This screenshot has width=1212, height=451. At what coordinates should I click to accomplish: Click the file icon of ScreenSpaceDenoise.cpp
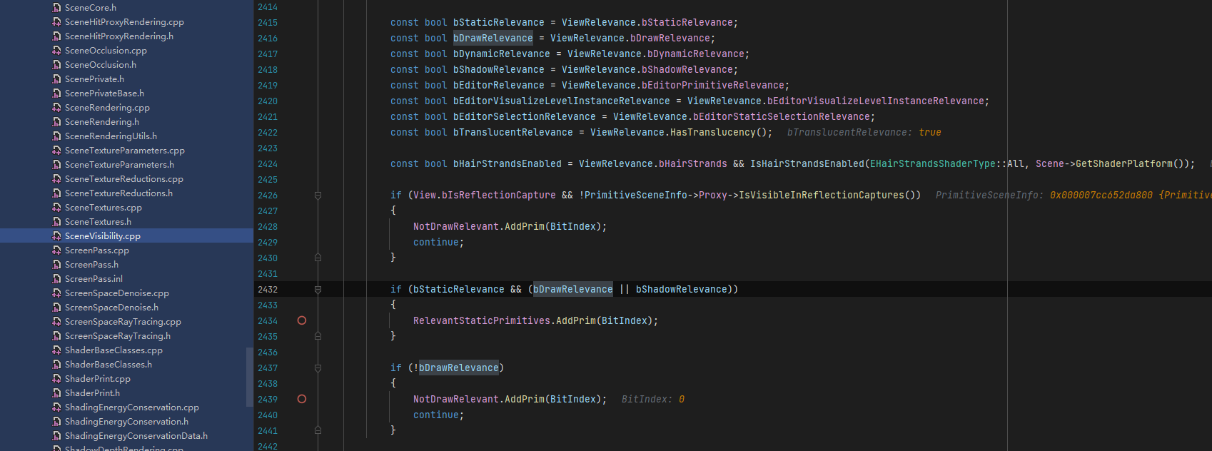56,293
